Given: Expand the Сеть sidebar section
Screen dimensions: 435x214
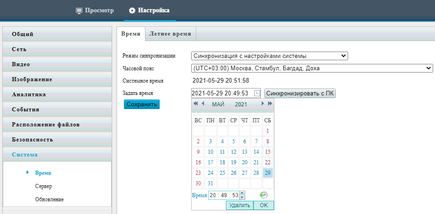Looking at the screenshot, I should tap(57, 49).
